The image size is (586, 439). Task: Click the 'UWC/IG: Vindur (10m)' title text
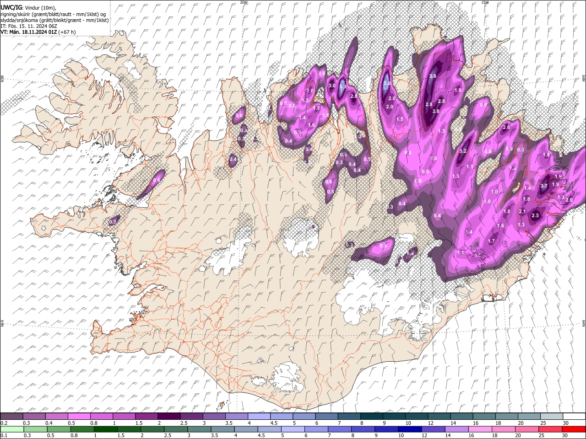click(28, 8)
